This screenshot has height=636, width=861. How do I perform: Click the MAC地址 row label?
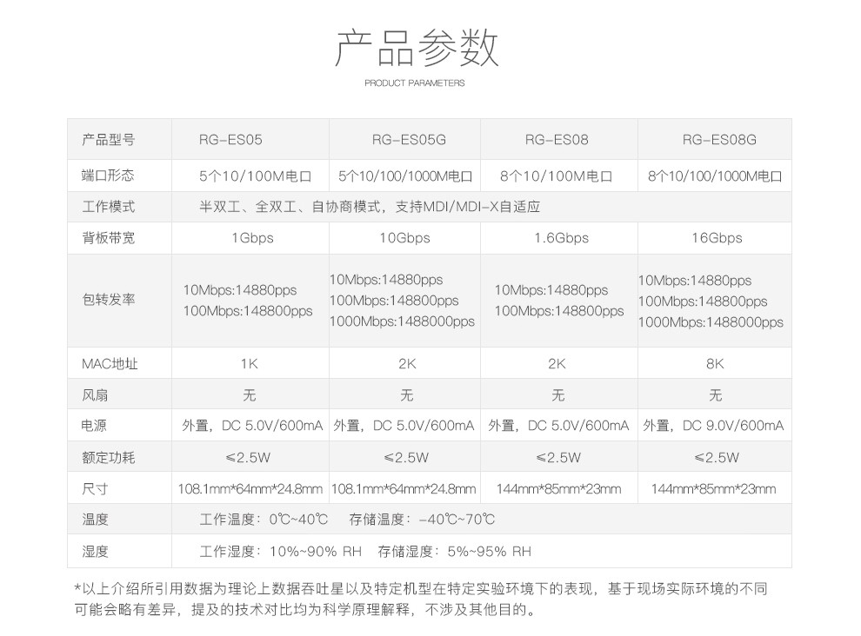tap(110, 364)
